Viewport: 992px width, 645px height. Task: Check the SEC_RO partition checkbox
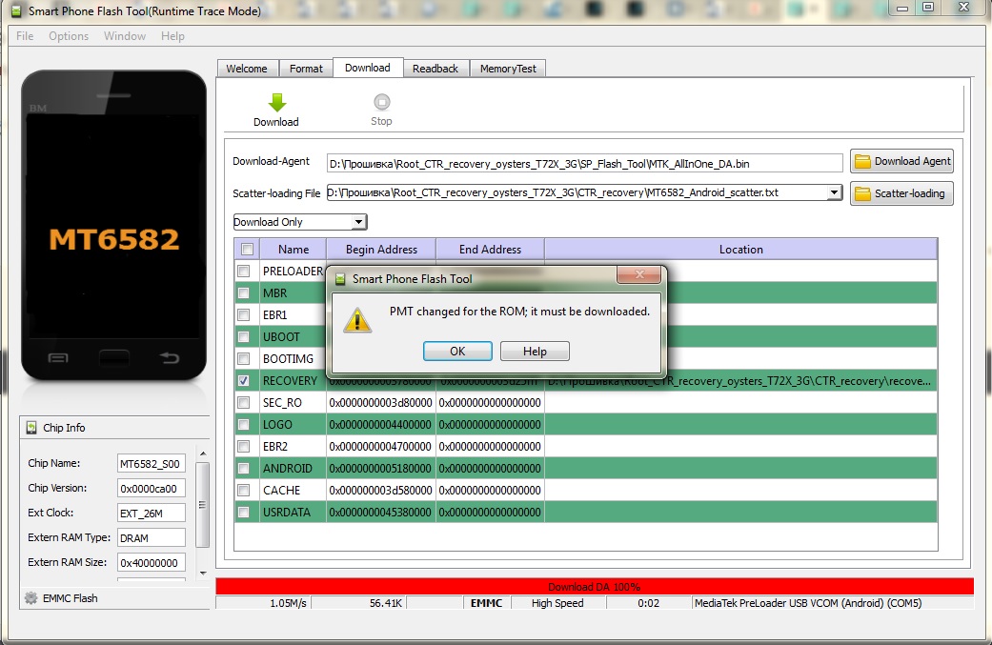[x=245, y=403]
